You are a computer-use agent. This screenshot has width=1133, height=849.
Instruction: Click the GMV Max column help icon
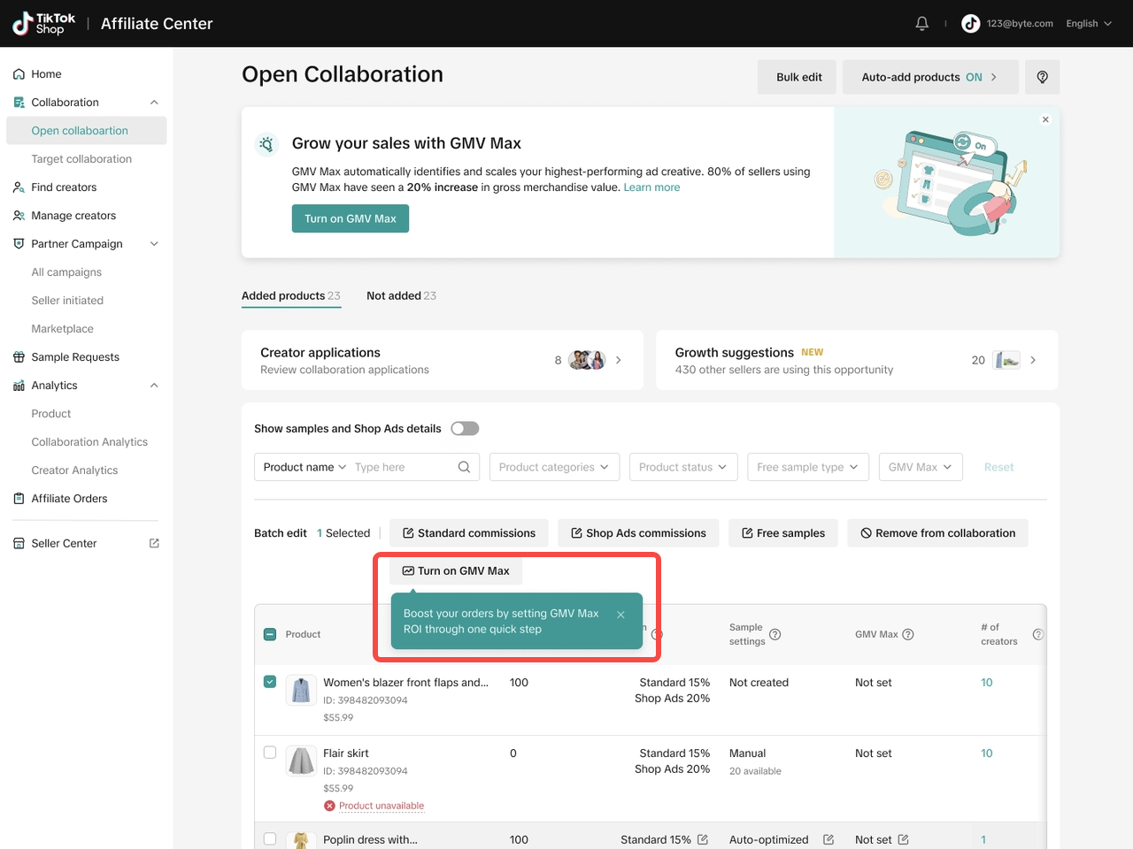click(907, 634)
